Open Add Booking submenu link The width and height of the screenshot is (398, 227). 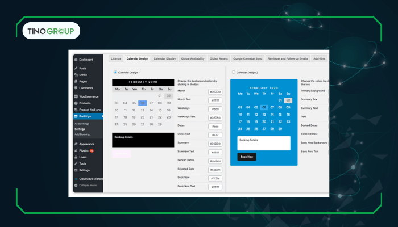(82, 134)
